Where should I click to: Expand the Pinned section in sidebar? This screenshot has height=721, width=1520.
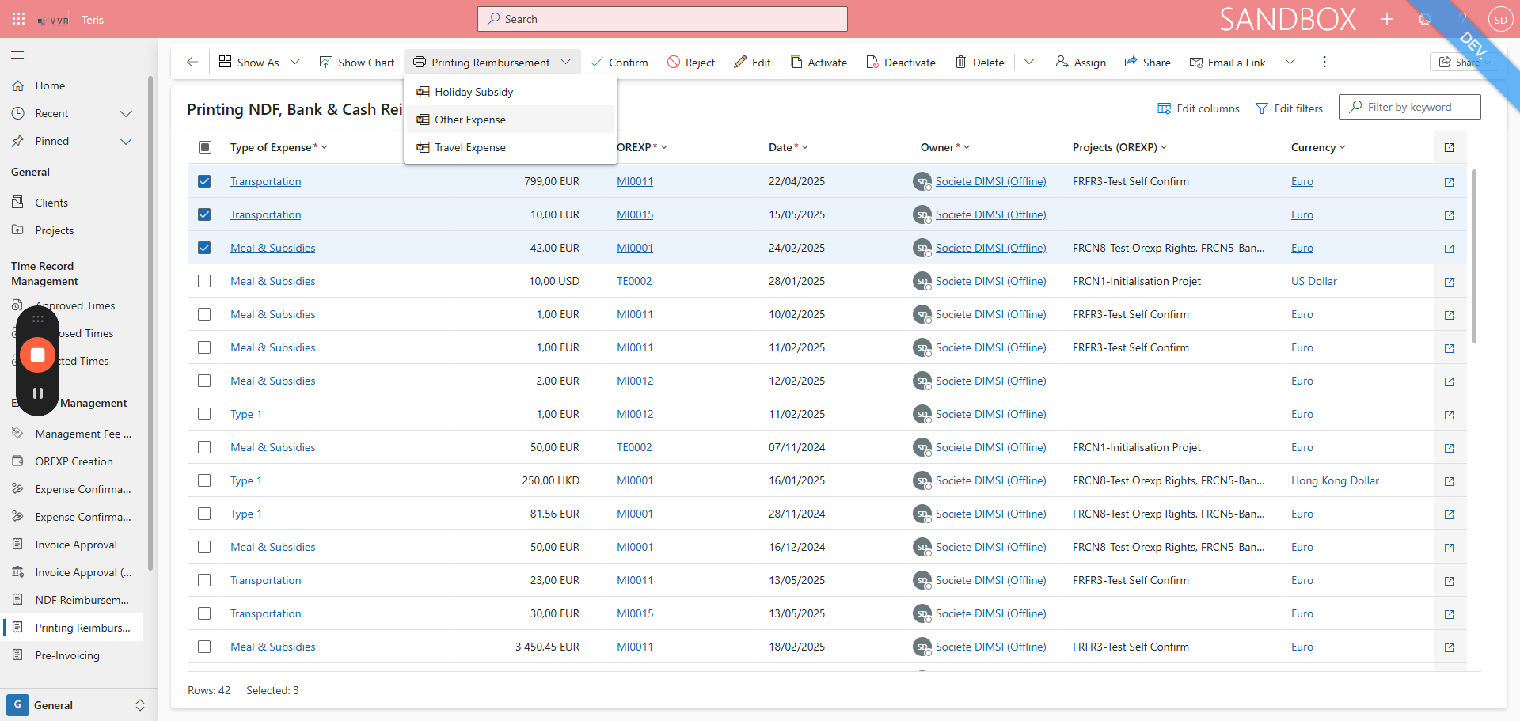(x=125, y=141)
